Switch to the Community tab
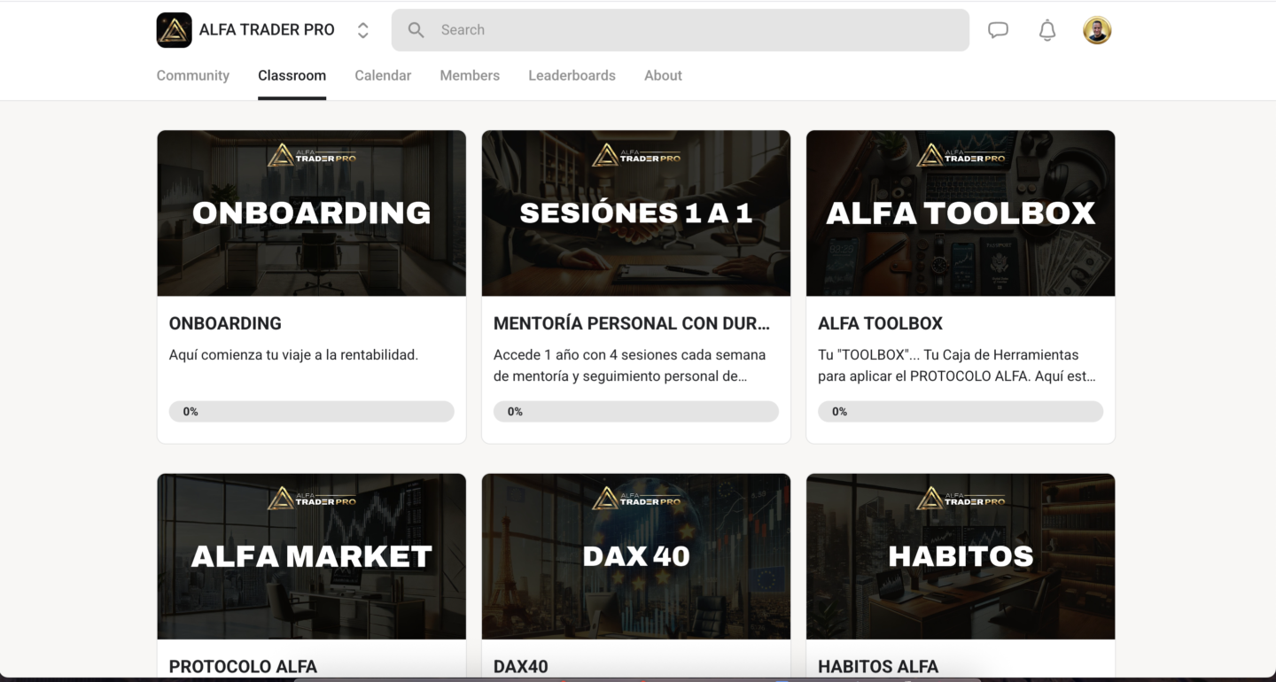Image resolution: width=1276 pixels, height=682 pixels. pos(193,75)
